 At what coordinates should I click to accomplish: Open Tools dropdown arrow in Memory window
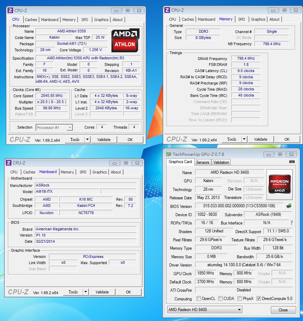point(244,139)
